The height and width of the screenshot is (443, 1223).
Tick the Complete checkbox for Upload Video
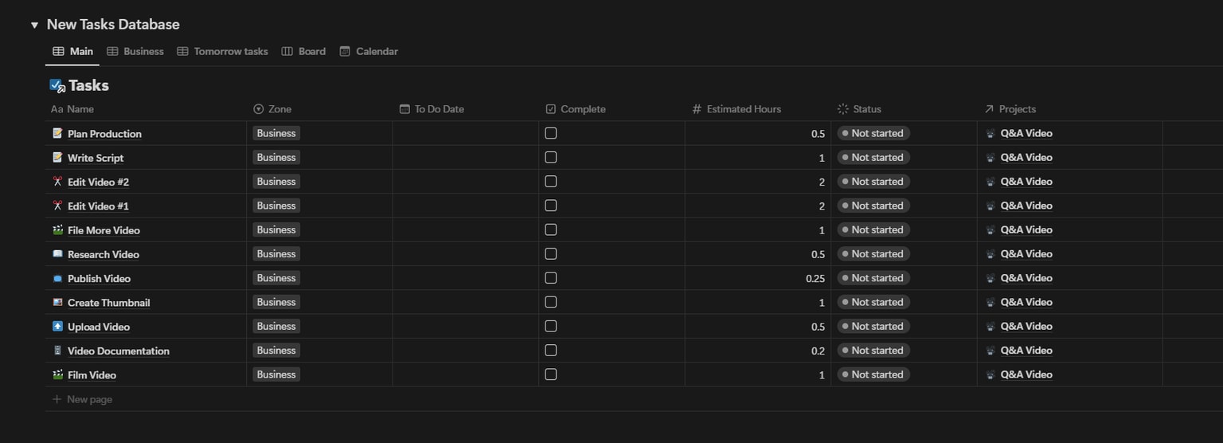[551, 326]
